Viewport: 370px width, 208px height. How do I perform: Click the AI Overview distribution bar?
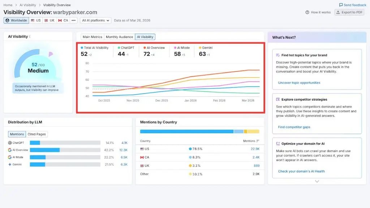(x=65, y=150)
